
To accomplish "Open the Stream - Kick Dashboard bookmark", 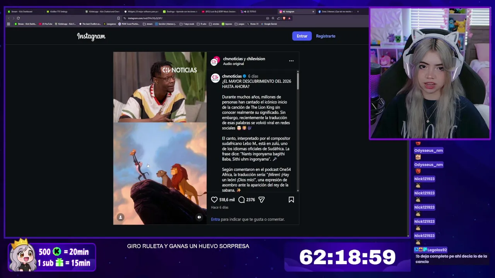I will pos(26,24).
